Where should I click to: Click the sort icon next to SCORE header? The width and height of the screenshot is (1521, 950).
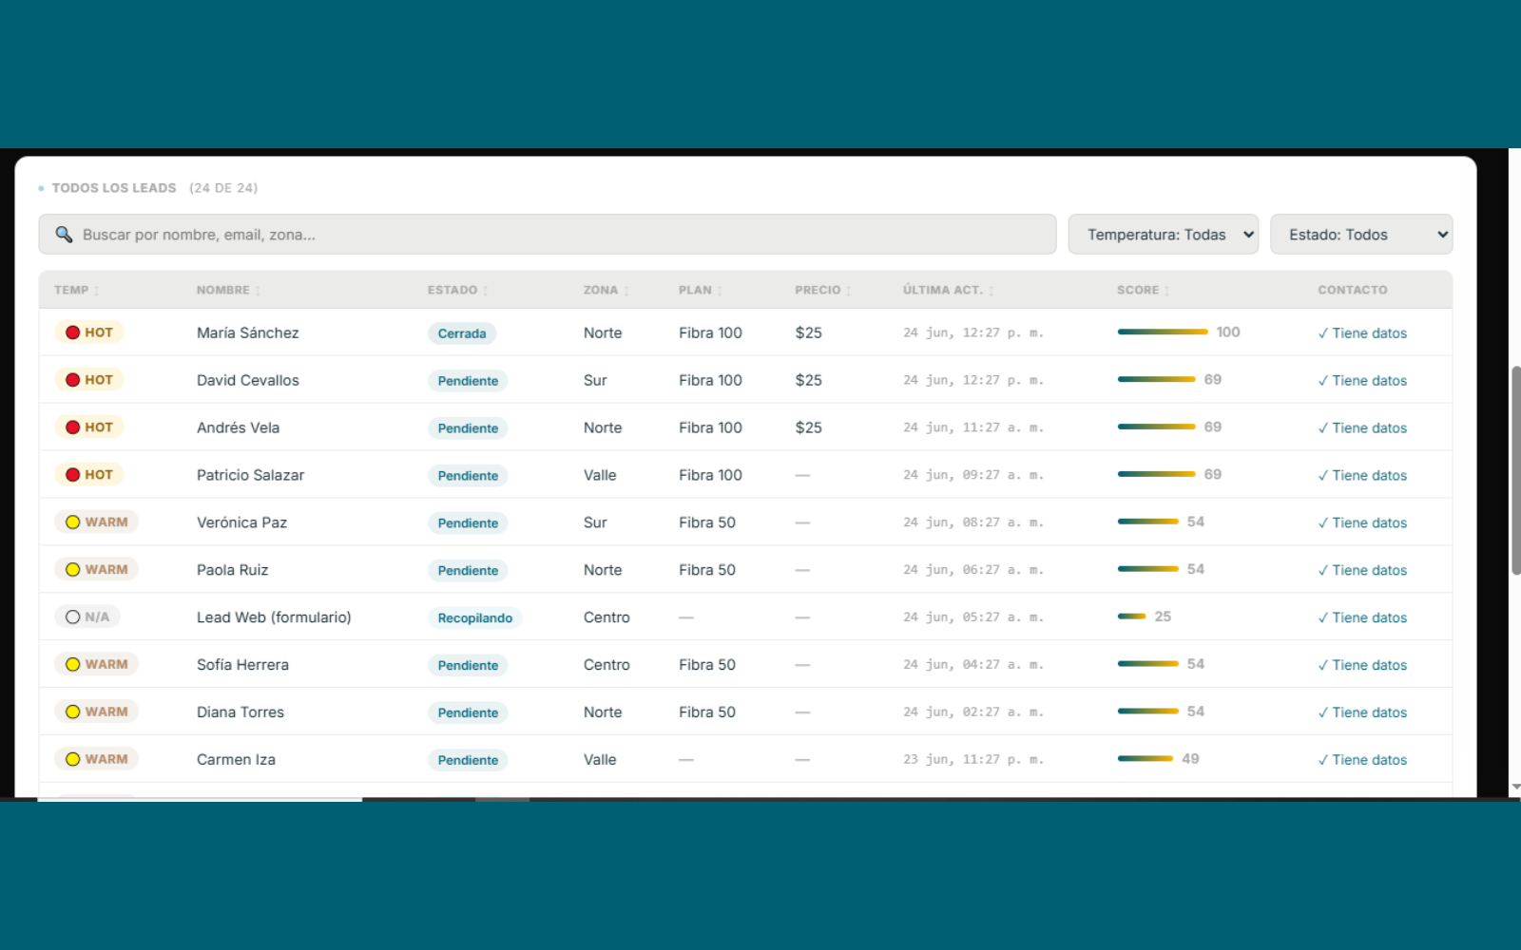[1166, 291]
